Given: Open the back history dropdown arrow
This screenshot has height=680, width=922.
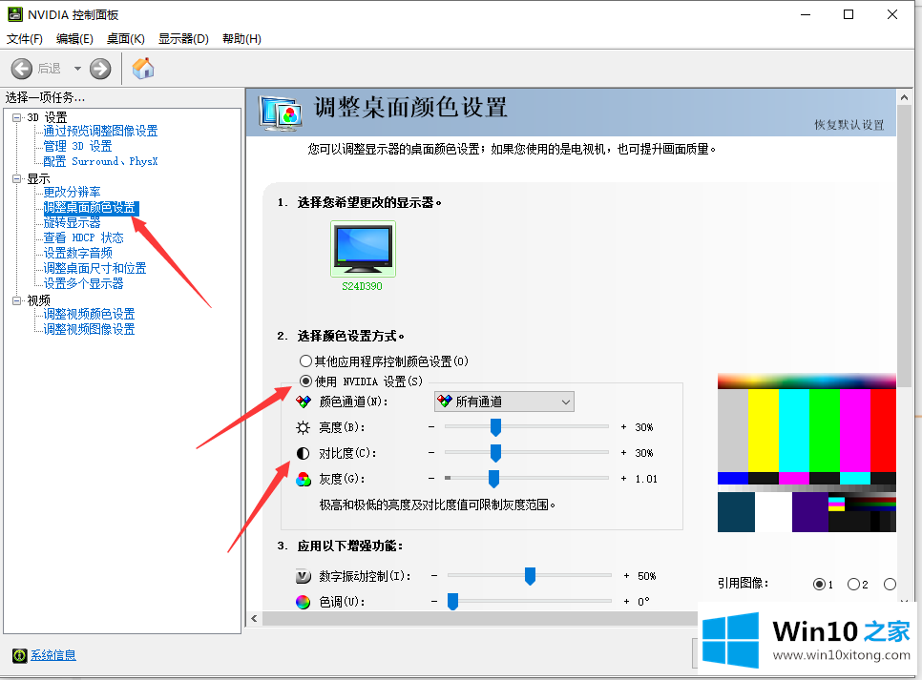Looking at the screenshot, I should click(x=77, y=69).
